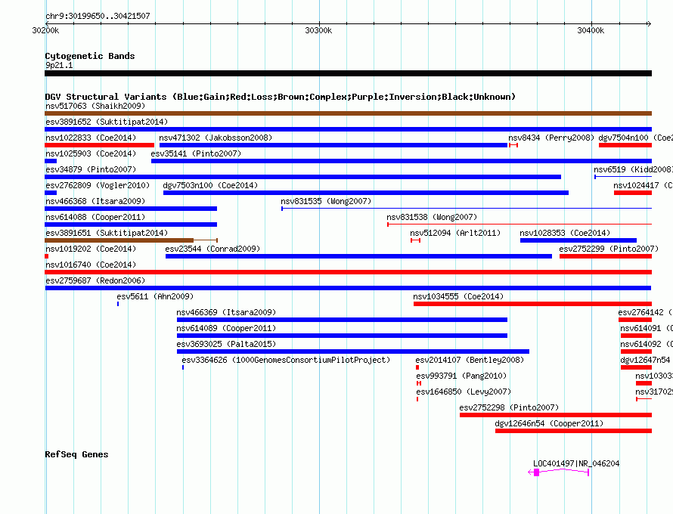673x514 pixels.
Task: Select the nsv614088 (Cooper2011) label
Action: [x=95, y=217]
